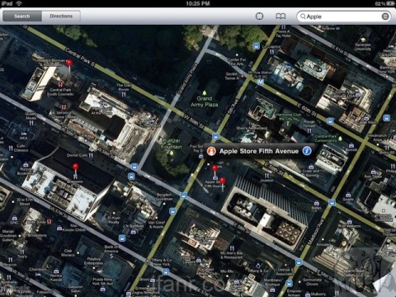Image resolution: width=396 pixels, height=297 pixels.
Task: Tap the Pulitzer Fountain label
Action: [x=172, y=144]
